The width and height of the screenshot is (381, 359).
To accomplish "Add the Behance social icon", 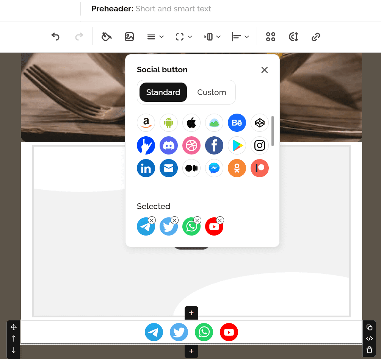I will click(x=237, y=123).
